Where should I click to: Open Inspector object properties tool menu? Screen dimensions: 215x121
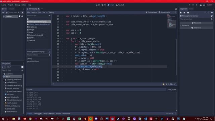[x=212, y=16]
